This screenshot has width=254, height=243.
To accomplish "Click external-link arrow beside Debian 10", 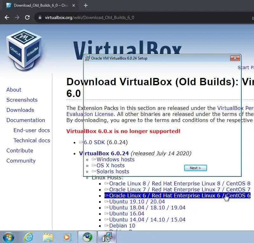I will (x=106, y=225).
